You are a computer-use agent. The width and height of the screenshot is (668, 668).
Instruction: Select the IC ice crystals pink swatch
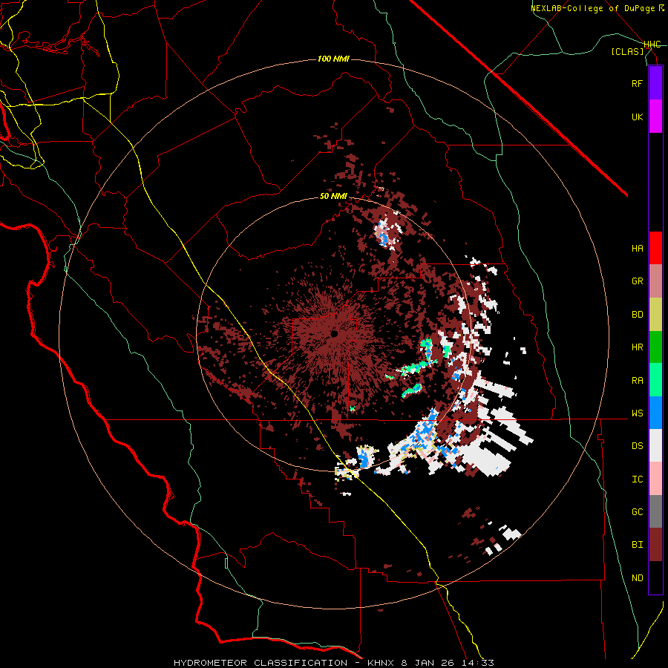point(655,479)
